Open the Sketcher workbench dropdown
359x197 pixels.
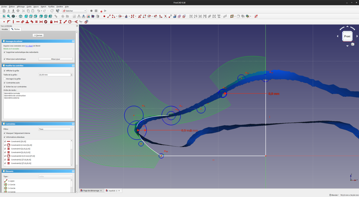[x=74, y=11]
